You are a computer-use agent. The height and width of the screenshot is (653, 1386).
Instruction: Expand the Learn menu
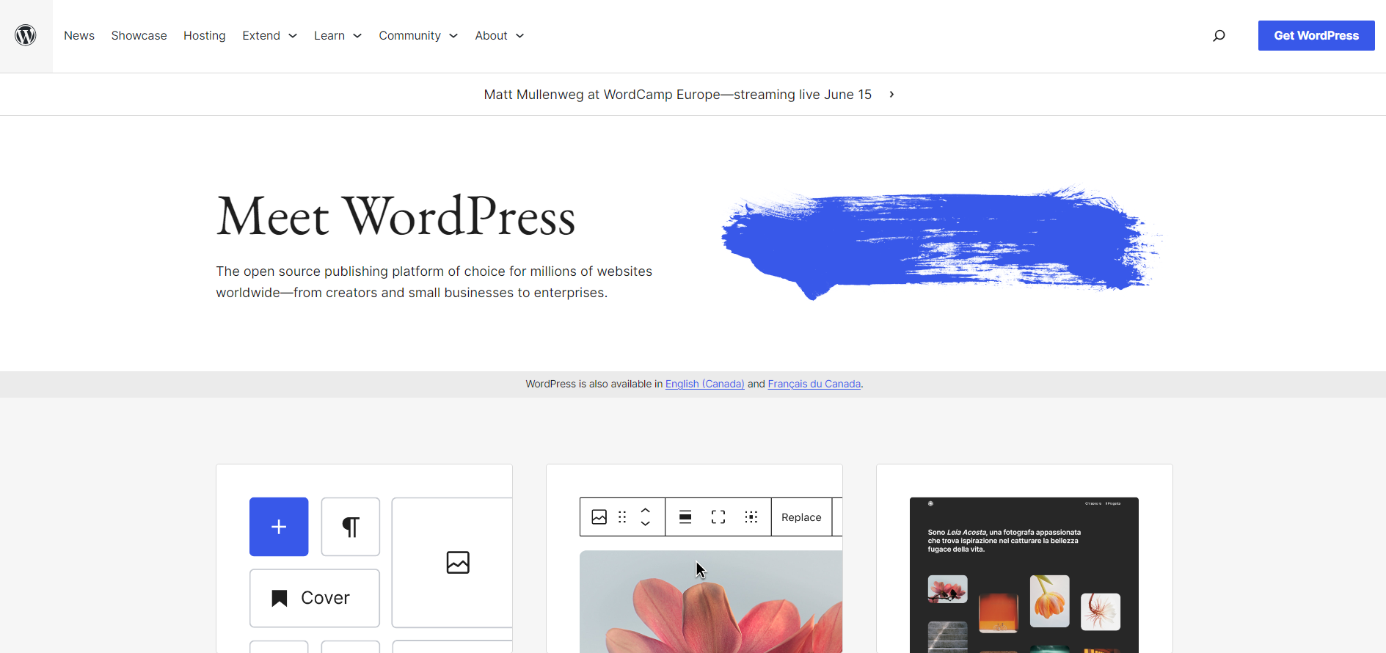pyautogui.click(x=338, y=35)
